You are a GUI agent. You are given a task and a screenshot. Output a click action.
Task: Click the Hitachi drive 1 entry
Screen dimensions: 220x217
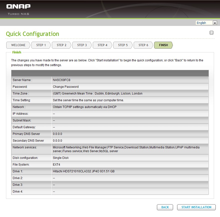pos(84,171)
